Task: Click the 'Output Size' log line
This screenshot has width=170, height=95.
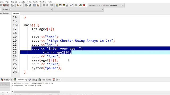Action: [x=32, y=83]
